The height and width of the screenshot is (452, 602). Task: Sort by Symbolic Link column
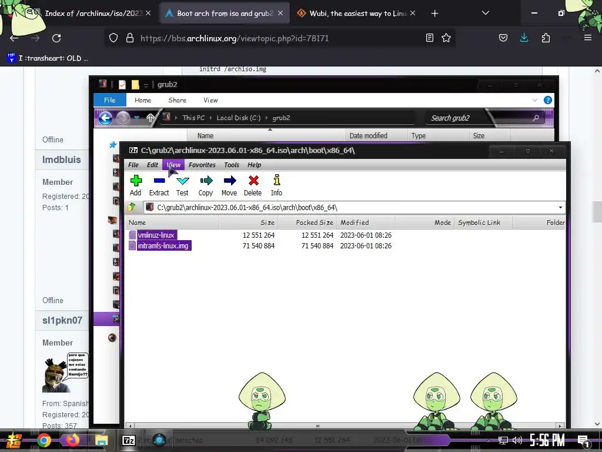coord(483,222)
